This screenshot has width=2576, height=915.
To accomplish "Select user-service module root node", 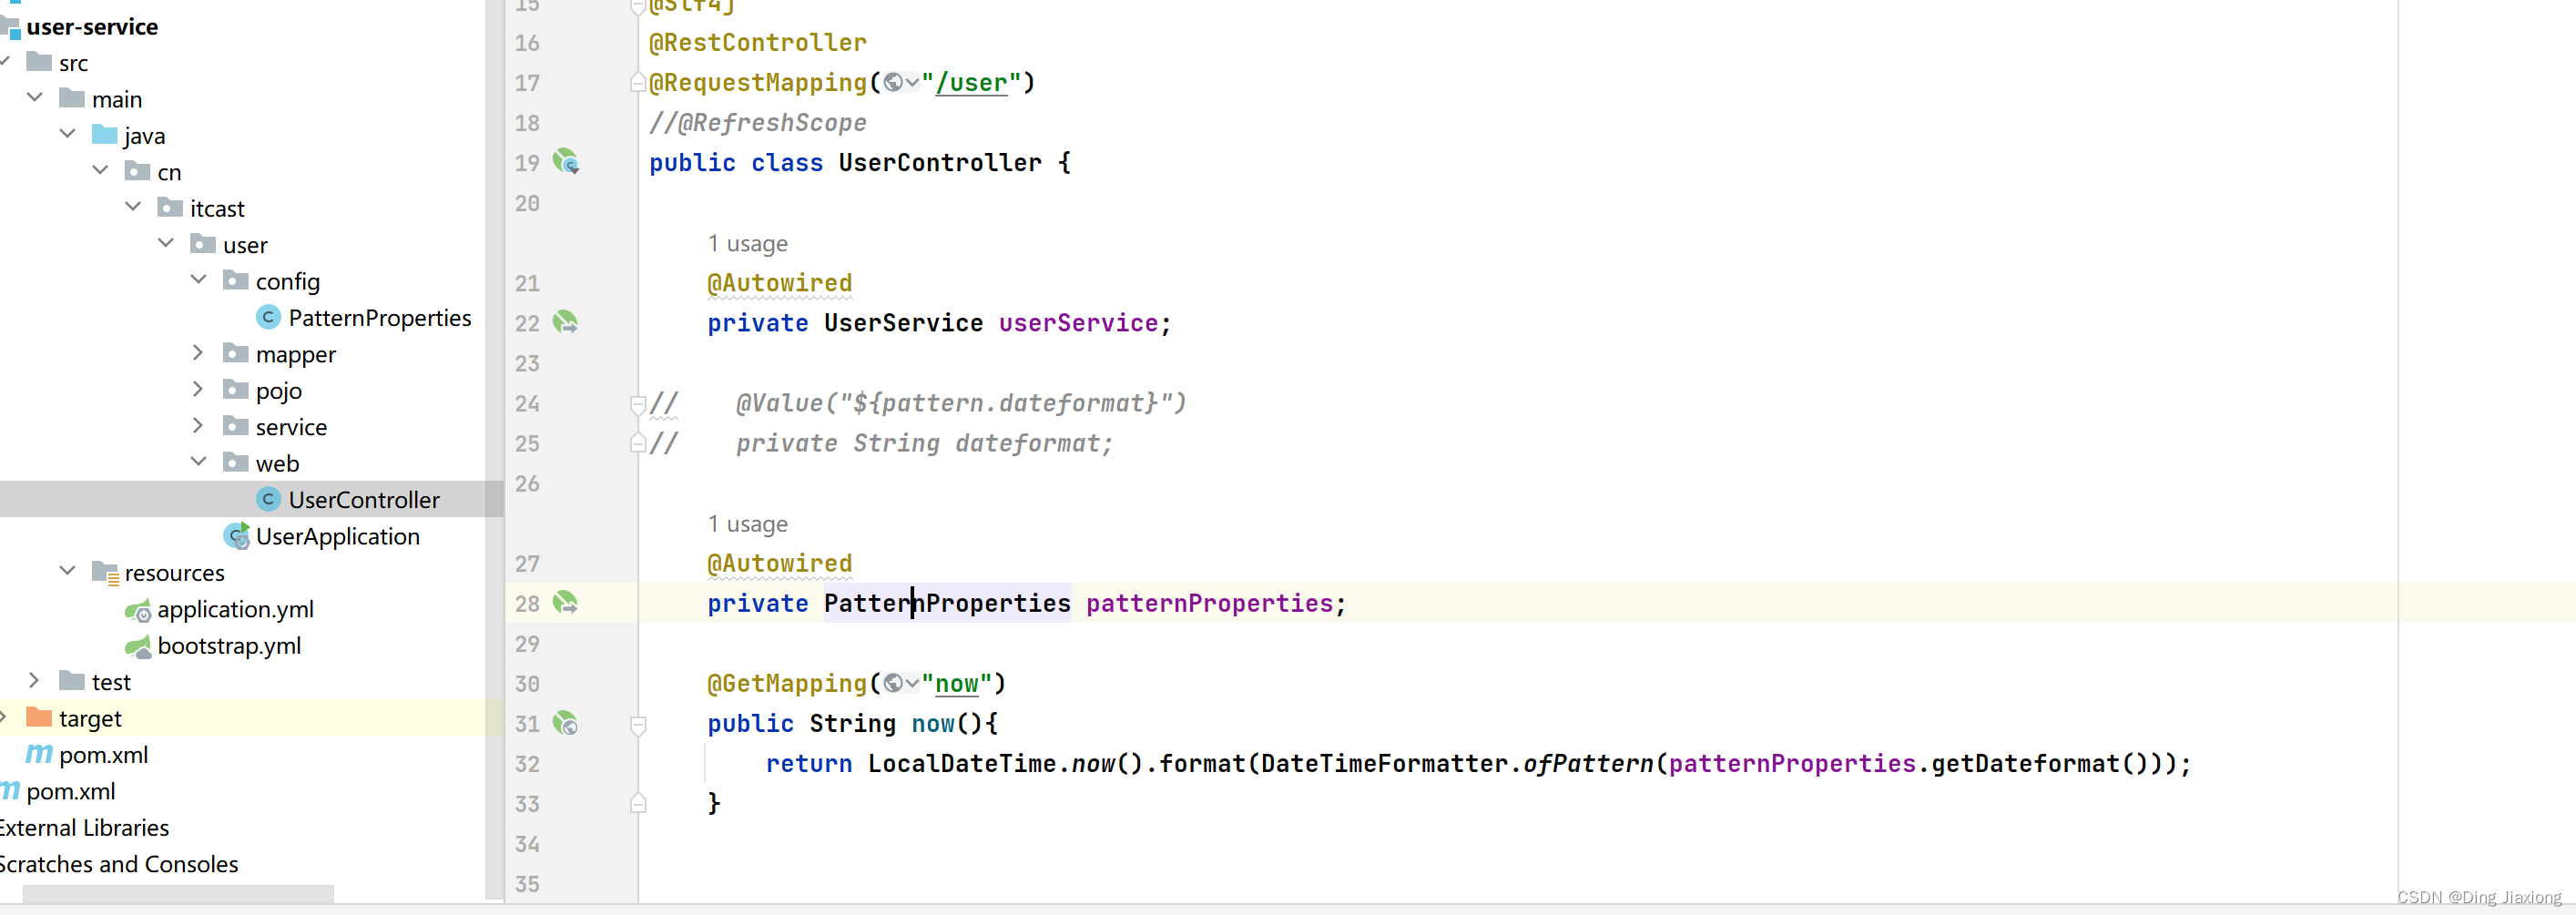I will (x=91, y=26).
